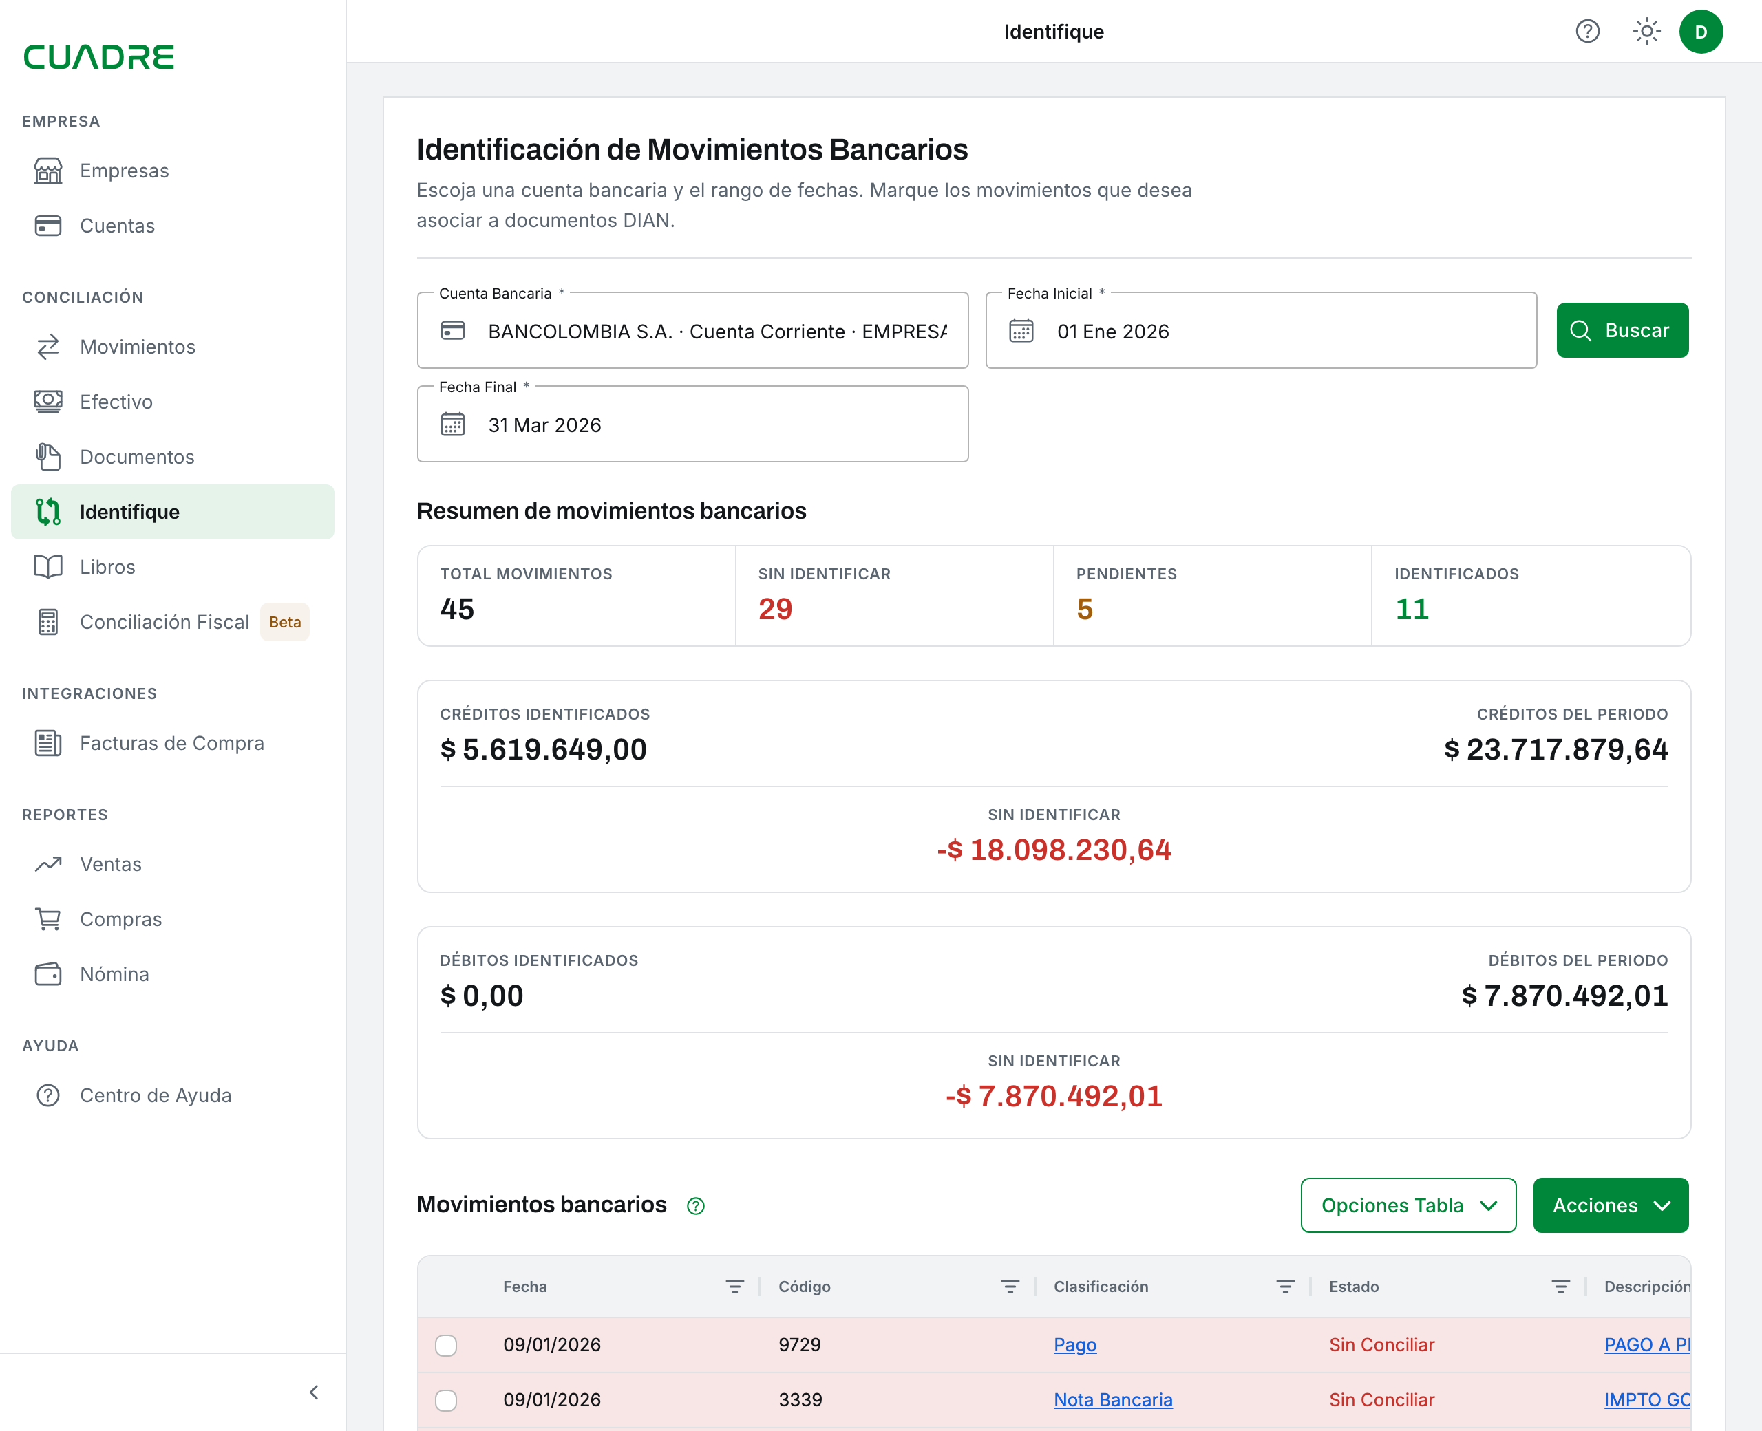The image size is (1762, 1431).
Task: Open the Fecha column filter
Action: click(734, 1287)
